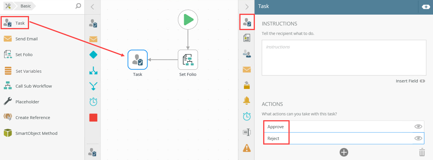Screen dimensions: 433x160
Task: Click the red square End icon
Action: [x=93, y=118]
